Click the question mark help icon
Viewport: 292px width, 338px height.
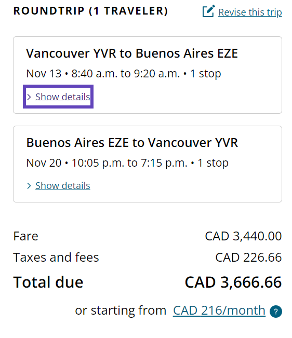pyautogui.click(x=276, y=312)
